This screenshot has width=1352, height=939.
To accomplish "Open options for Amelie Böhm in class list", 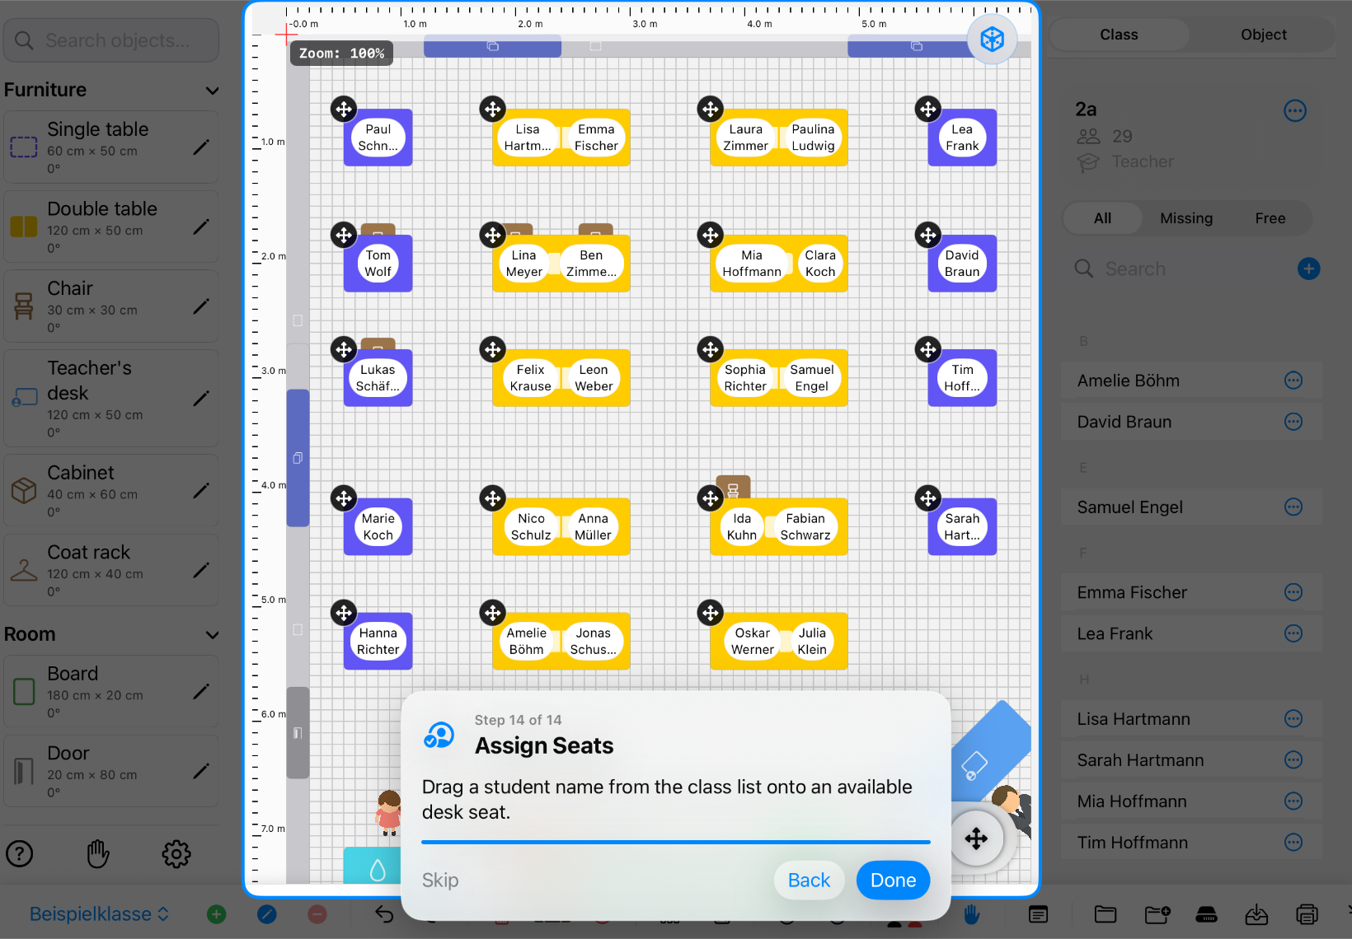I will click(x=1293, y=381).
